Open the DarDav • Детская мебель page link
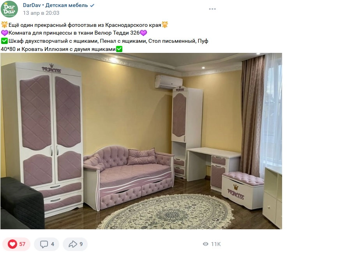 [x=55, y=5]
